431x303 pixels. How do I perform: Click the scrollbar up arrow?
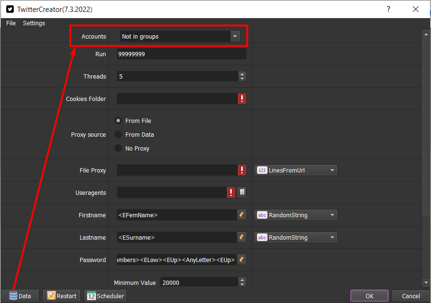[426, 34]
